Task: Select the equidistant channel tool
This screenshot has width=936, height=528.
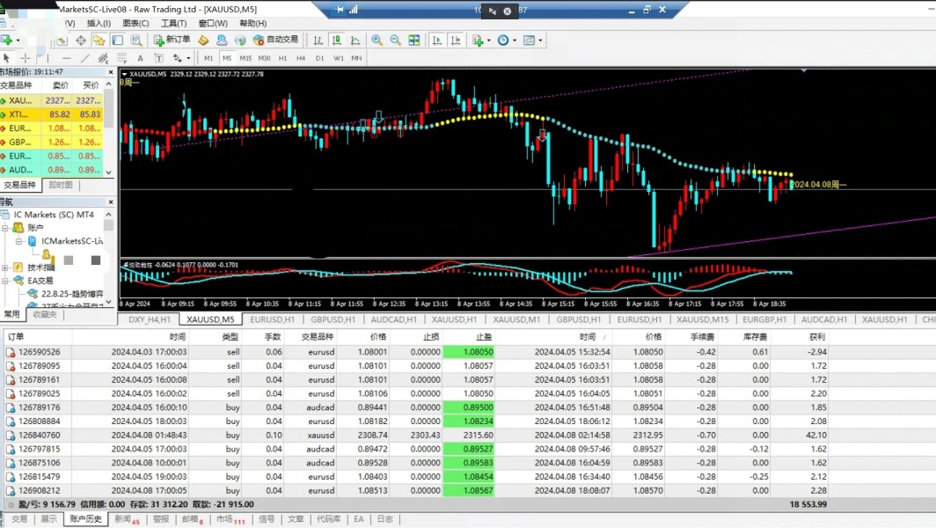Action: pos(103,58)
